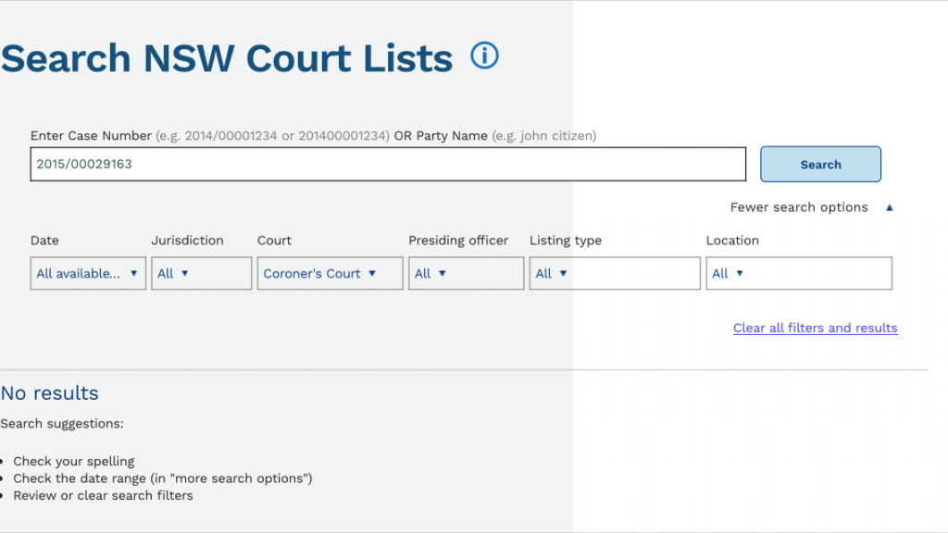This screenshot has width=948, height=533.
Task: Click the Fewer search options text
Action: click(x=799, y=207)
